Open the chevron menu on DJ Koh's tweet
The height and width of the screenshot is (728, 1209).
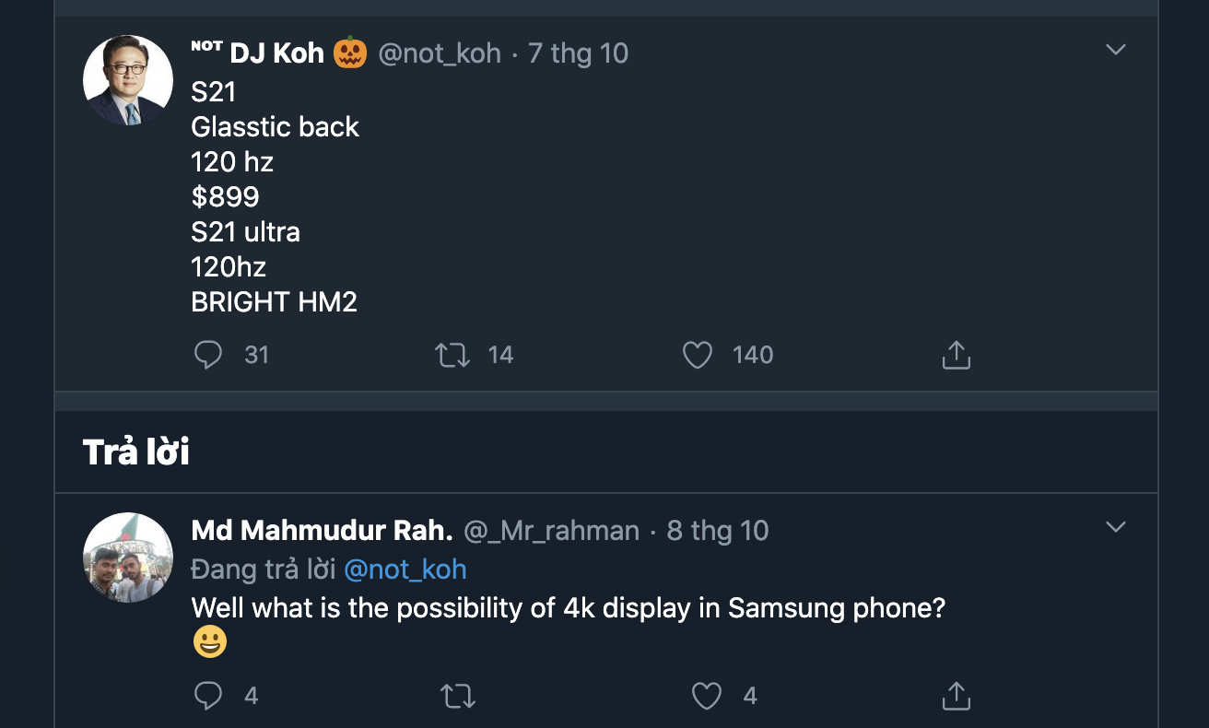tap(1115, 50)
